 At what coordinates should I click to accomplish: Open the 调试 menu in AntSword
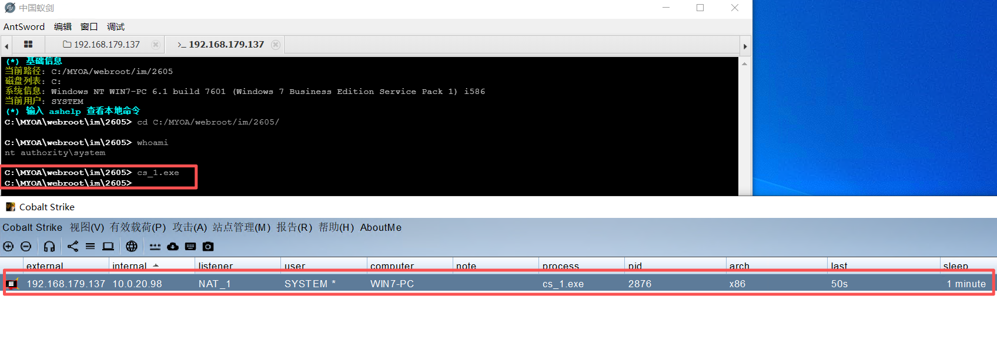[116, 27]
